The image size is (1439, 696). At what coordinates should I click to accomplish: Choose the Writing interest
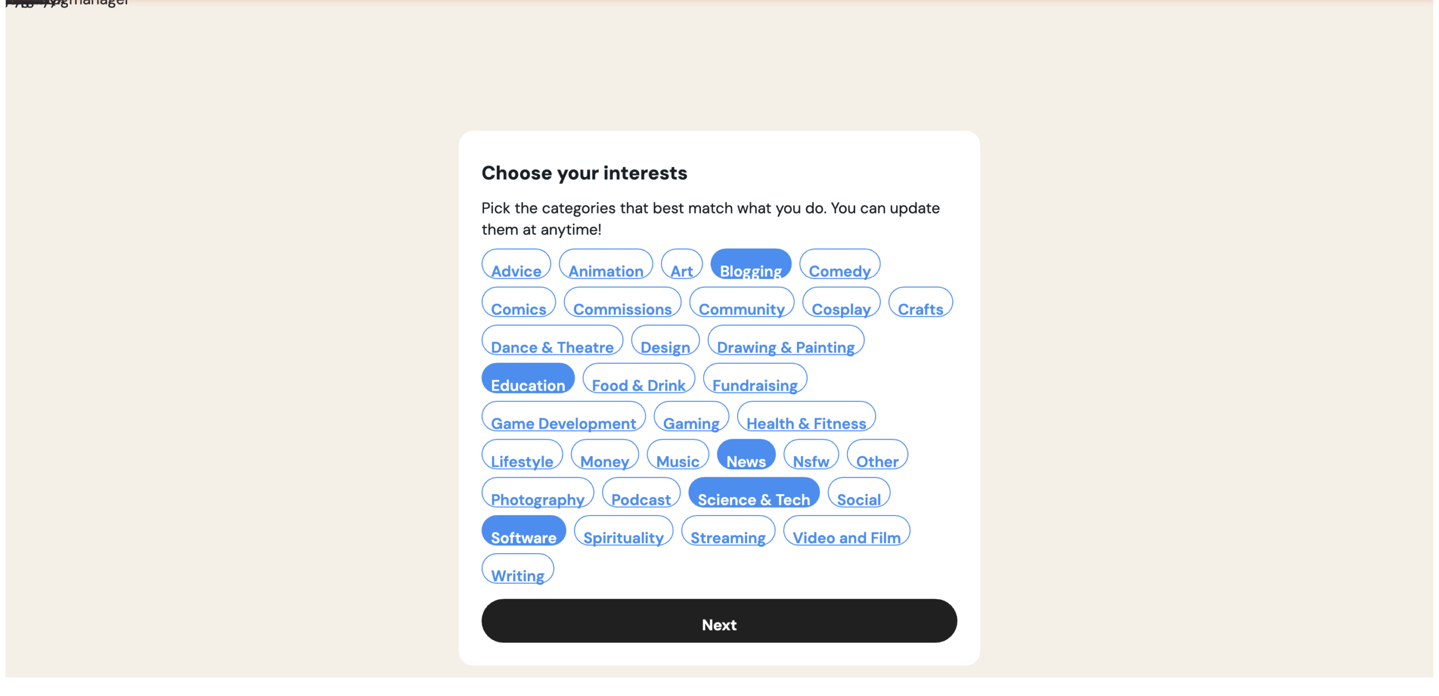pyautogui.click(x=517, y=570)
